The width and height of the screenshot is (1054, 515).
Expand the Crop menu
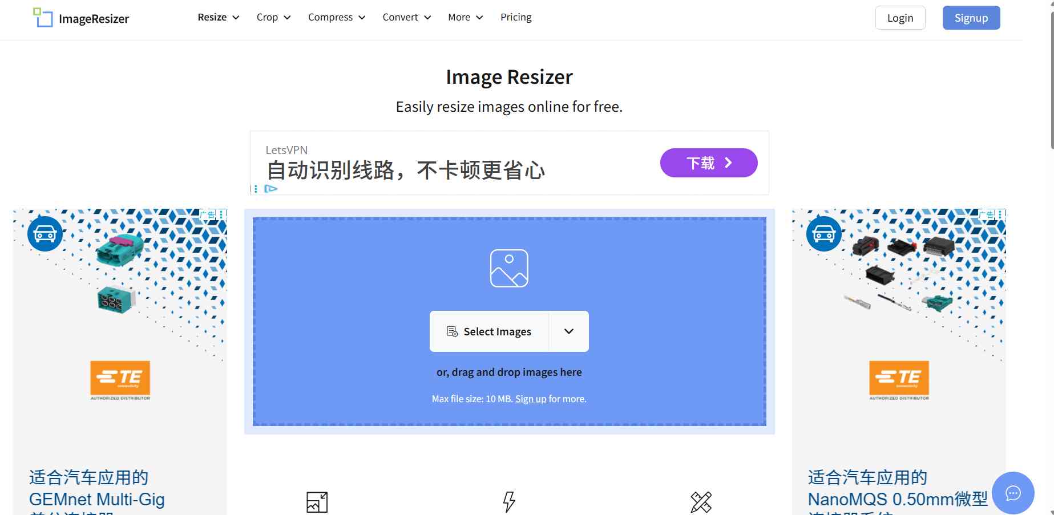(x=273, y=17)
